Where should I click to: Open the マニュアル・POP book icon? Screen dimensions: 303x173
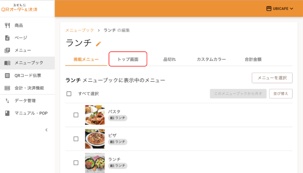(x=7, y=113)
